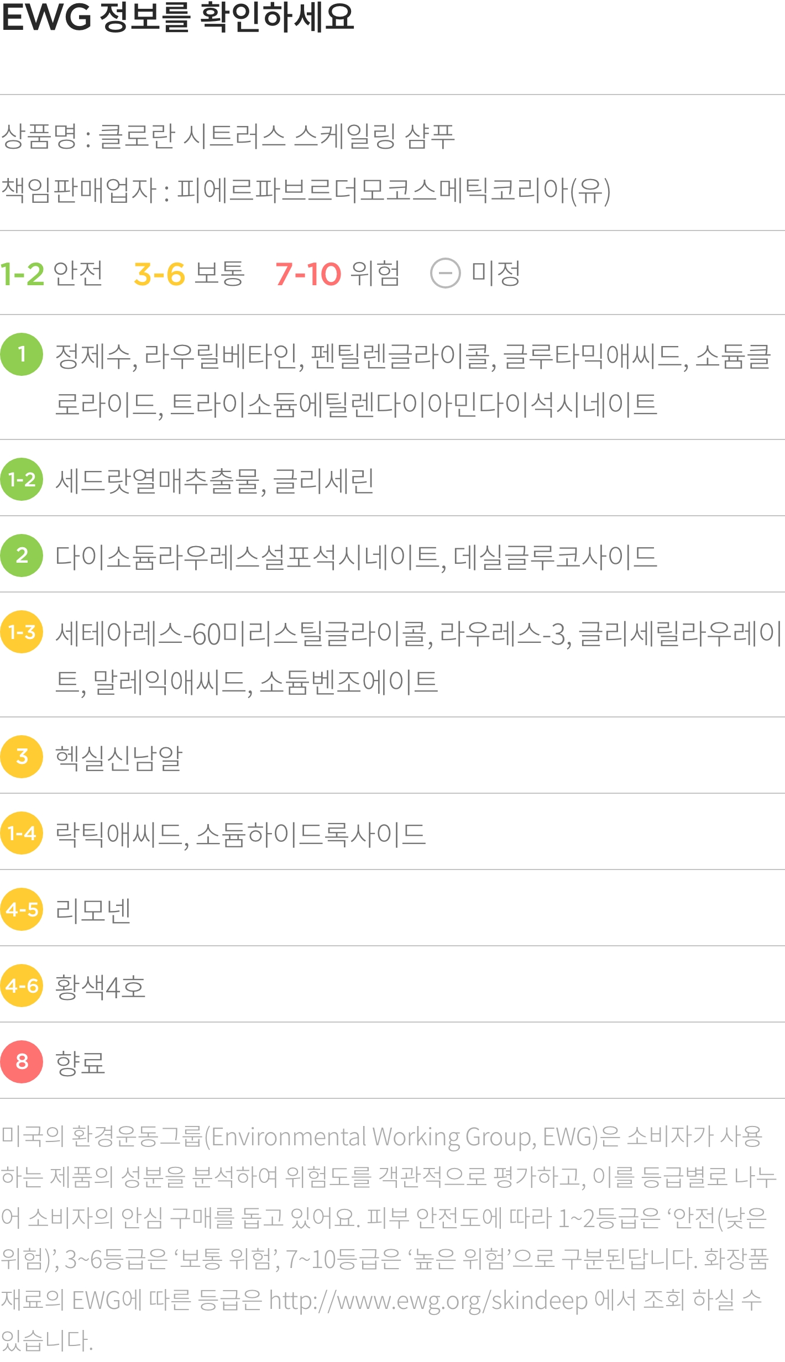Click the green grade 1 badge

22,354
